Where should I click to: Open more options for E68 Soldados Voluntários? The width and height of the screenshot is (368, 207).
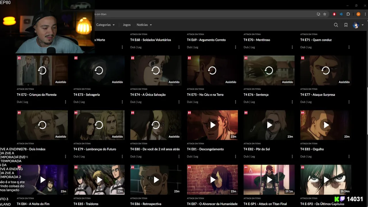tap(179, 47)
